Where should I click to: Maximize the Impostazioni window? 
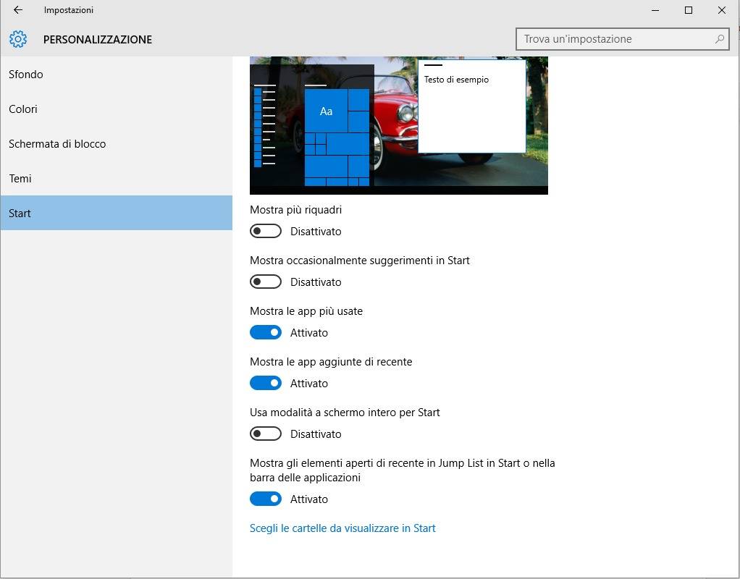click(x=689, y=10)
